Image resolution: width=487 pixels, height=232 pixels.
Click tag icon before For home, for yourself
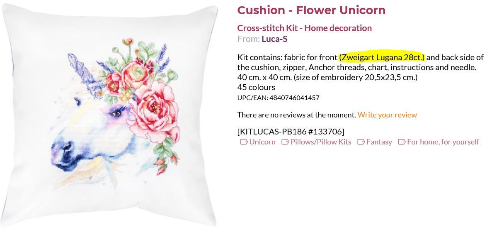402,142
